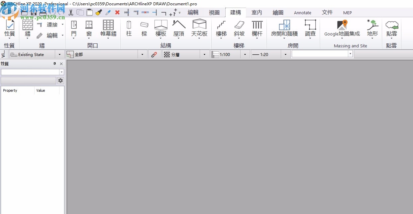Switch to the 編輯 tab

coord(193,13)
